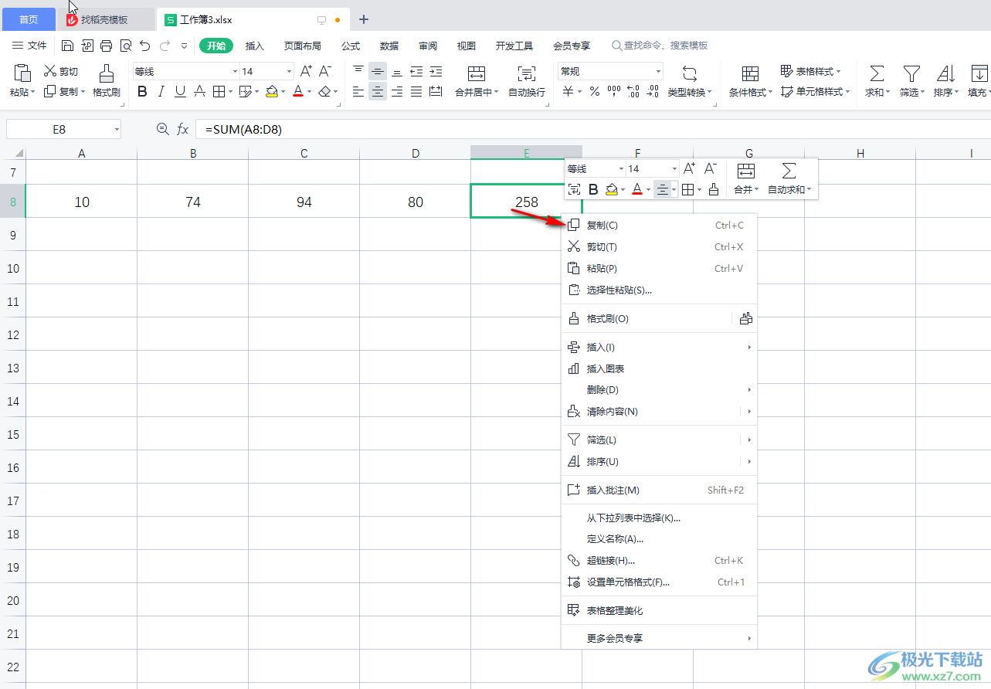Viewport: 991px width, 689px height.
Task: Switch to the Insert (插入) ribbon tab
Action: coord(255,46)
